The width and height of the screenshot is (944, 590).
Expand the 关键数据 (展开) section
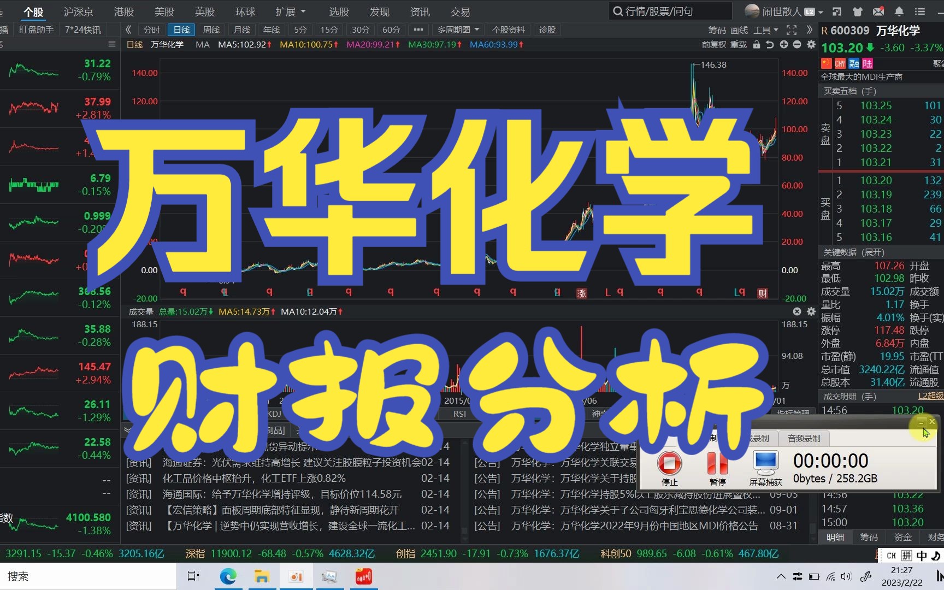tap(854, 252)
